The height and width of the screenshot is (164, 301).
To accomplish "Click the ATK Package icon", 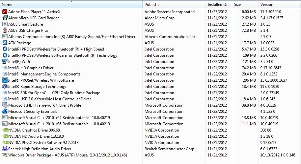I will 5,43.
